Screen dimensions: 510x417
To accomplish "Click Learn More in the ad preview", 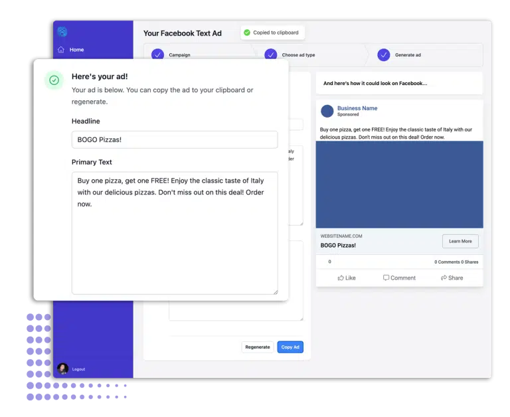I will tap(460, 241).
